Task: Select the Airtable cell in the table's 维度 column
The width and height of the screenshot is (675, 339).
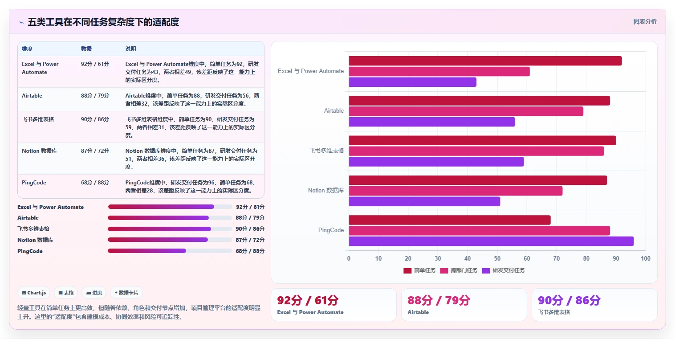Action: point(47,99)
